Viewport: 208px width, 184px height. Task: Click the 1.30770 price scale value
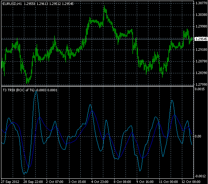point(201,3)
